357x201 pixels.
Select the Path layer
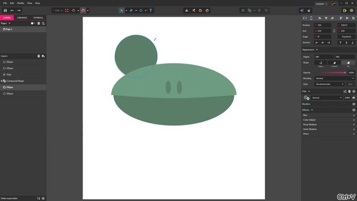23,74
